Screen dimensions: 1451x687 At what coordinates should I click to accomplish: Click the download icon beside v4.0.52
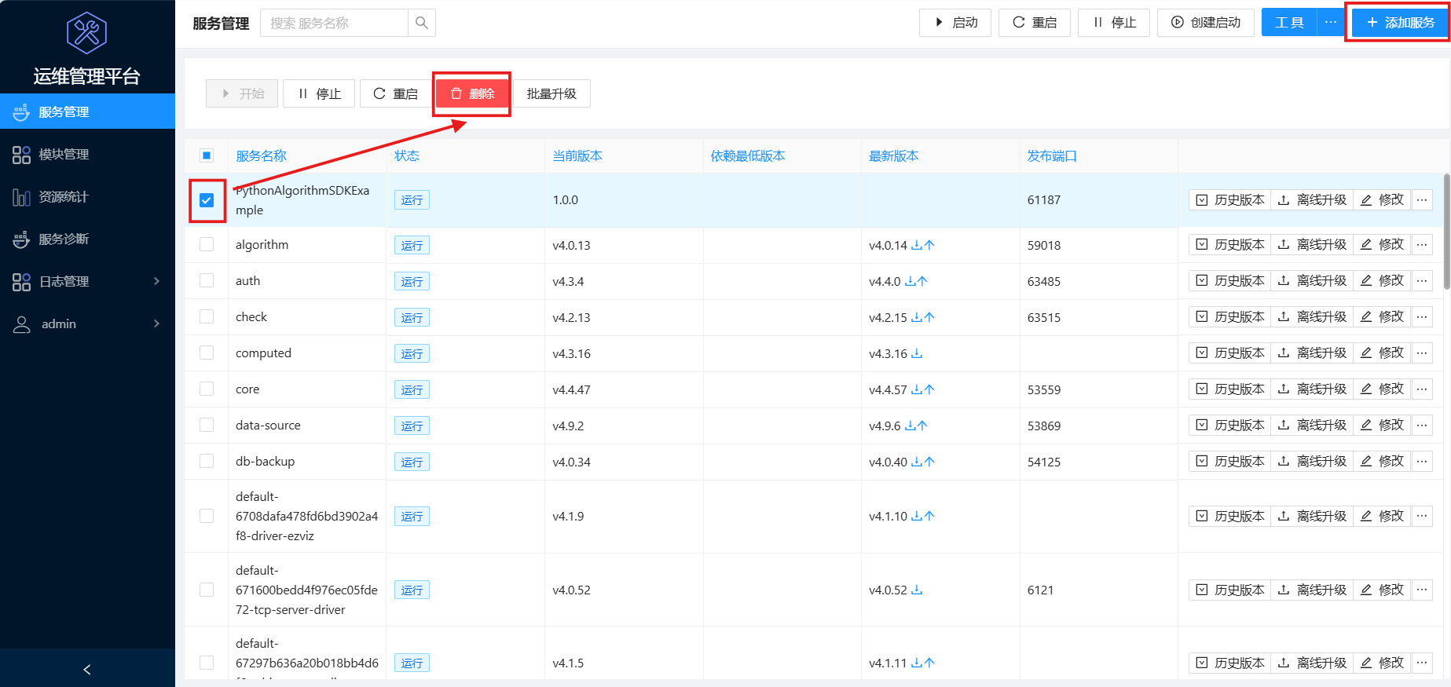click(917, 590)
